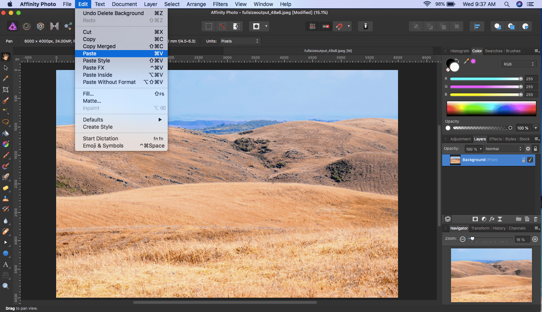Click Fill... in the Edit menu
542x312 pixels.
tap(88, 94)
